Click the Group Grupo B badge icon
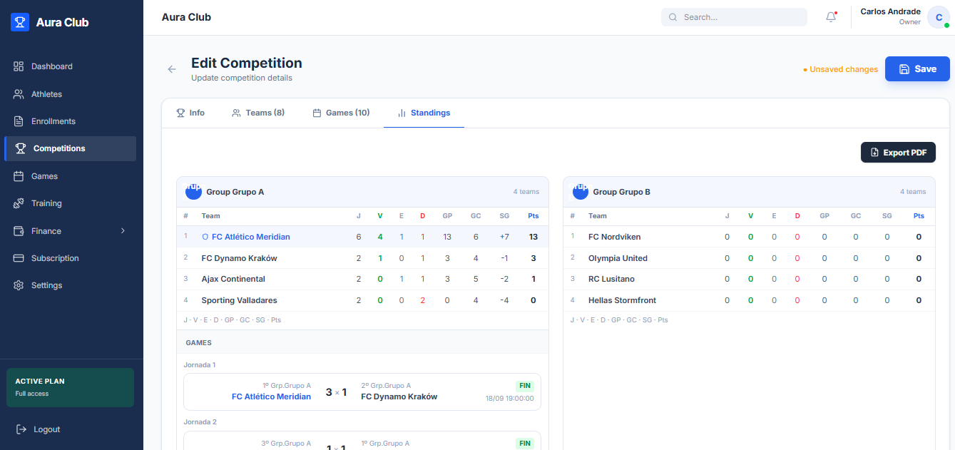The image size is (955, 450). [x=580, y=191]
